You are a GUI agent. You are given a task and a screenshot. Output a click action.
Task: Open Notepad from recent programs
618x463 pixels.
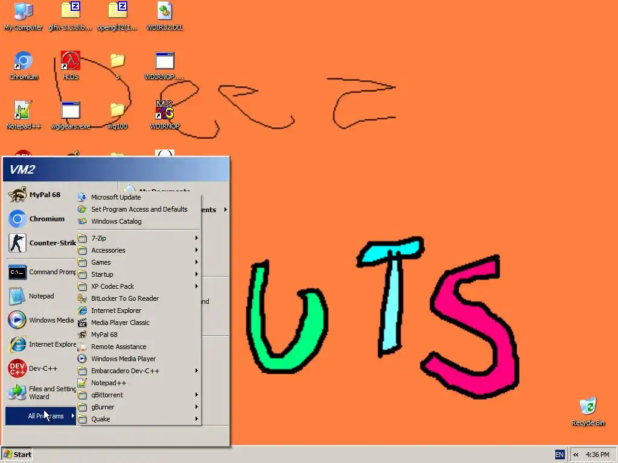(x=42, y=296)
